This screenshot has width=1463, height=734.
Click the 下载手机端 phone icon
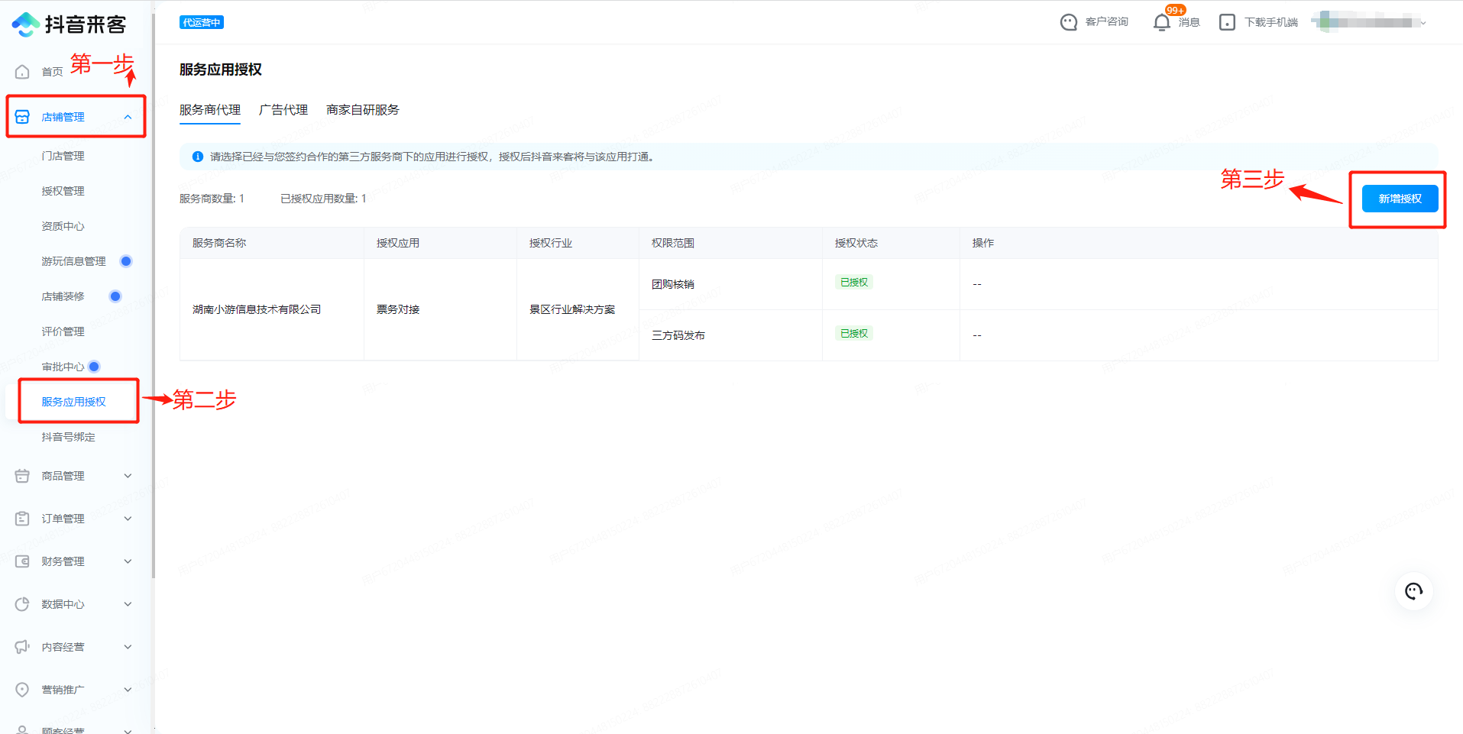[1227, 22]
